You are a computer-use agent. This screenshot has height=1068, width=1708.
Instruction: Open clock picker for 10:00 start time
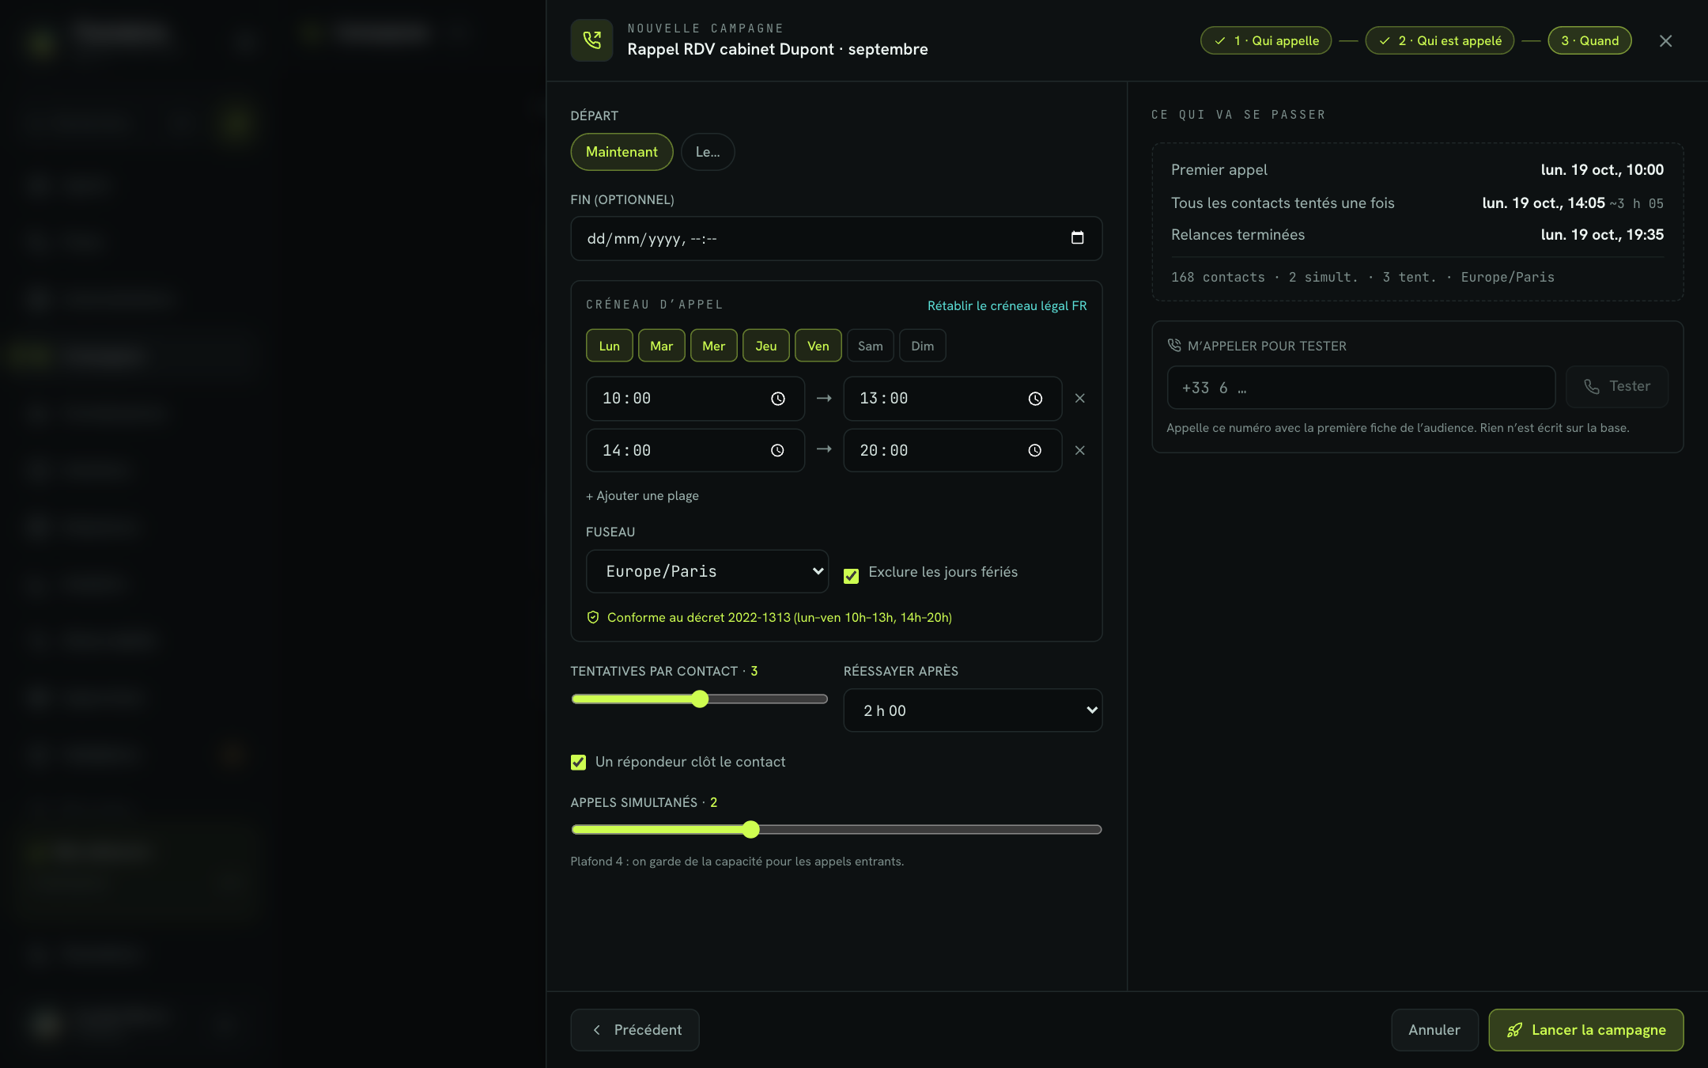(778, 399)
